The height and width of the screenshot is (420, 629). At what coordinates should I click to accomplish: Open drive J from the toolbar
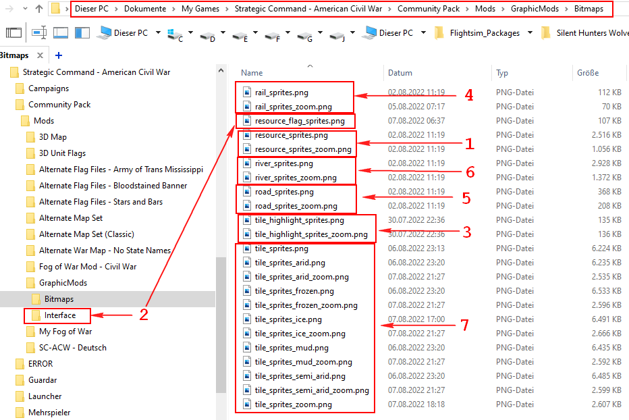pos(337,35)
